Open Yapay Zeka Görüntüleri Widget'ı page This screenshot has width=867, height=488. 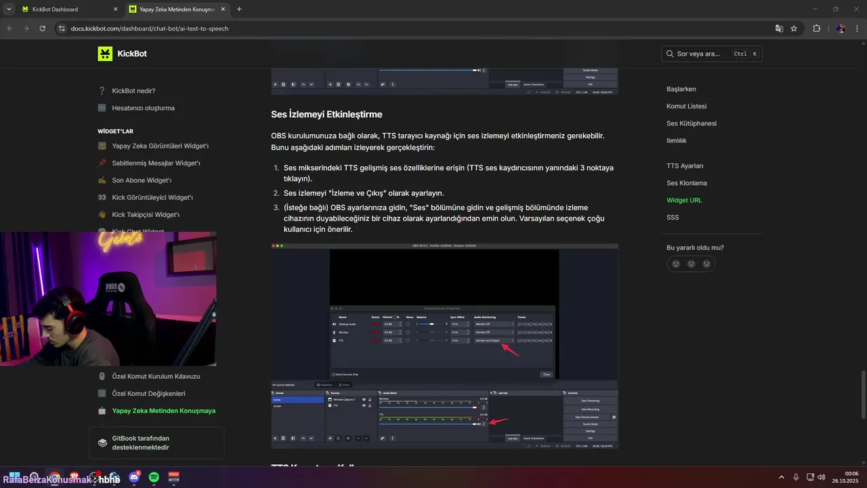click(x=160, y=146)
